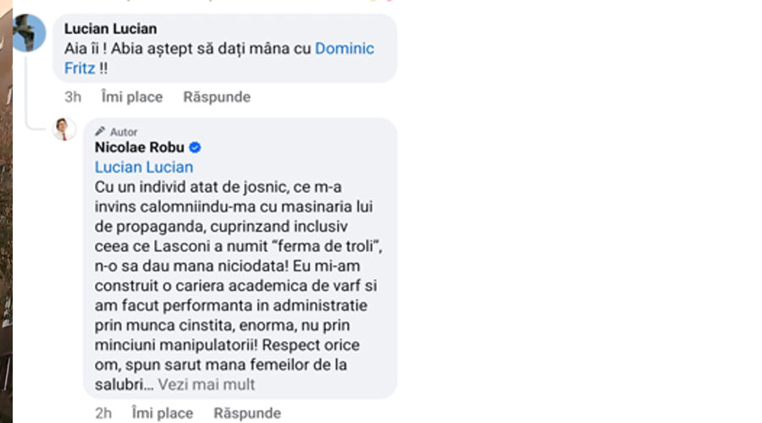
Task: Click the pencil icon next to Autor
Action: click(101, 132)
